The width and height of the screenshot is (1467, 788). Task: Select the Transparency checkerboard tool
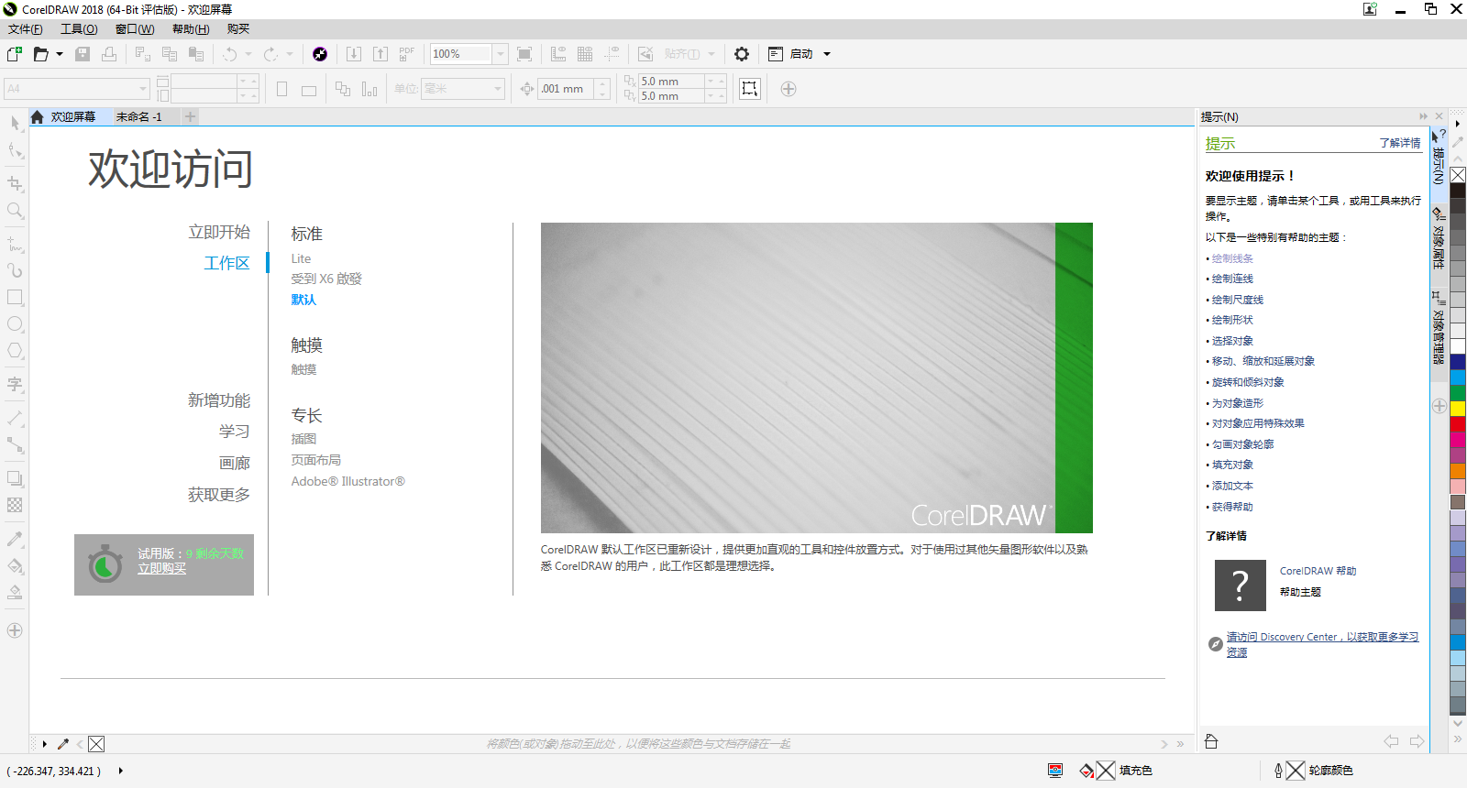(x=15, y=505)
